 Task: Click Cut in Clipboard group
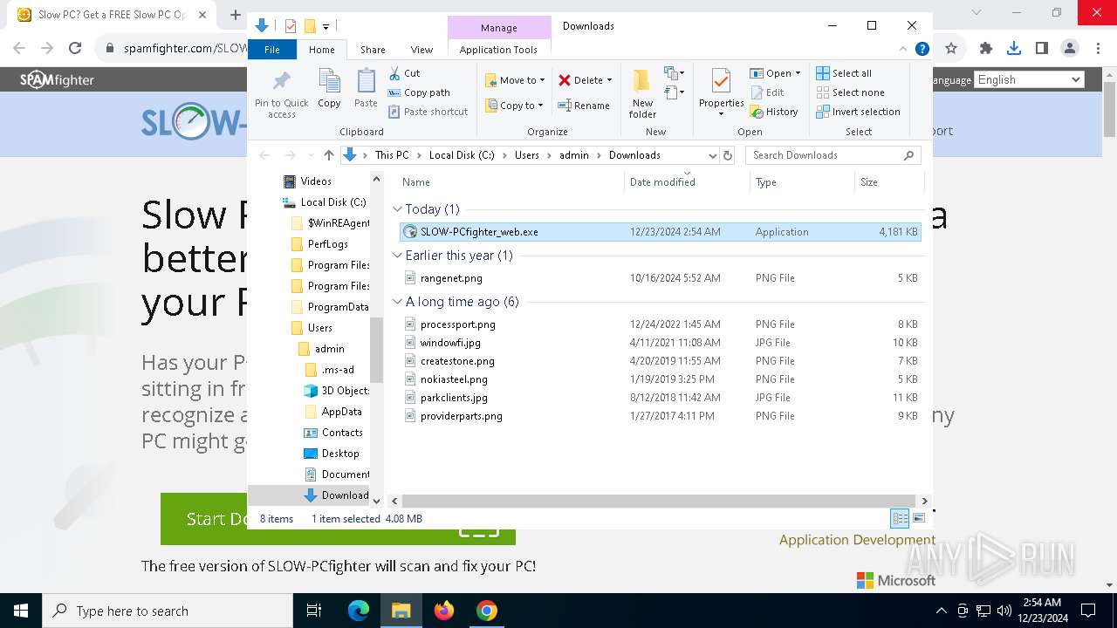point(404,73)
